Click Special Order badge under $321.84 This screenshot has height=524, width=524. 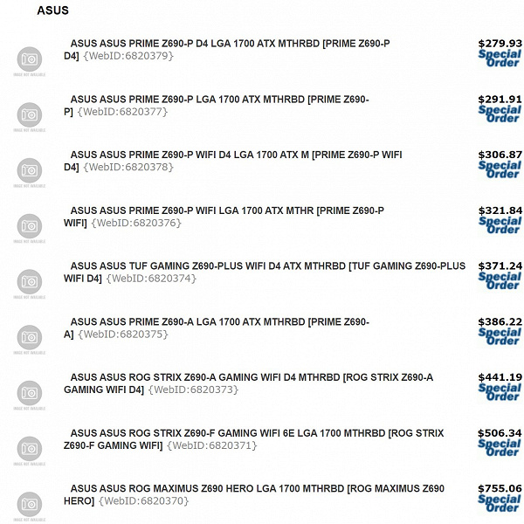pos(500,225)
